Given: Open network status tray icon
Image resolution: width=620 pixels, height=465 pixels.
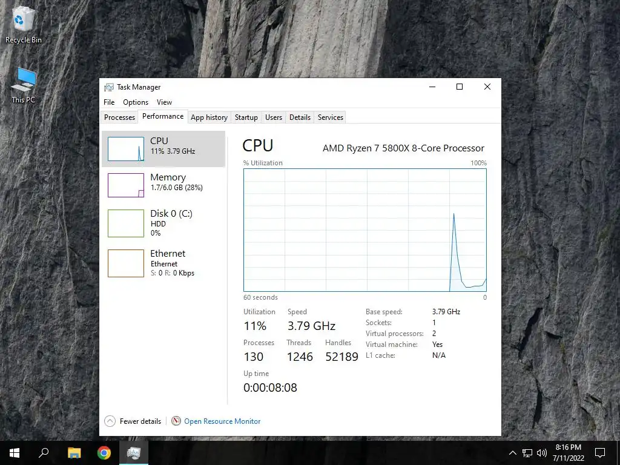Looking at the screenshot, I should (x=527, y=453).
